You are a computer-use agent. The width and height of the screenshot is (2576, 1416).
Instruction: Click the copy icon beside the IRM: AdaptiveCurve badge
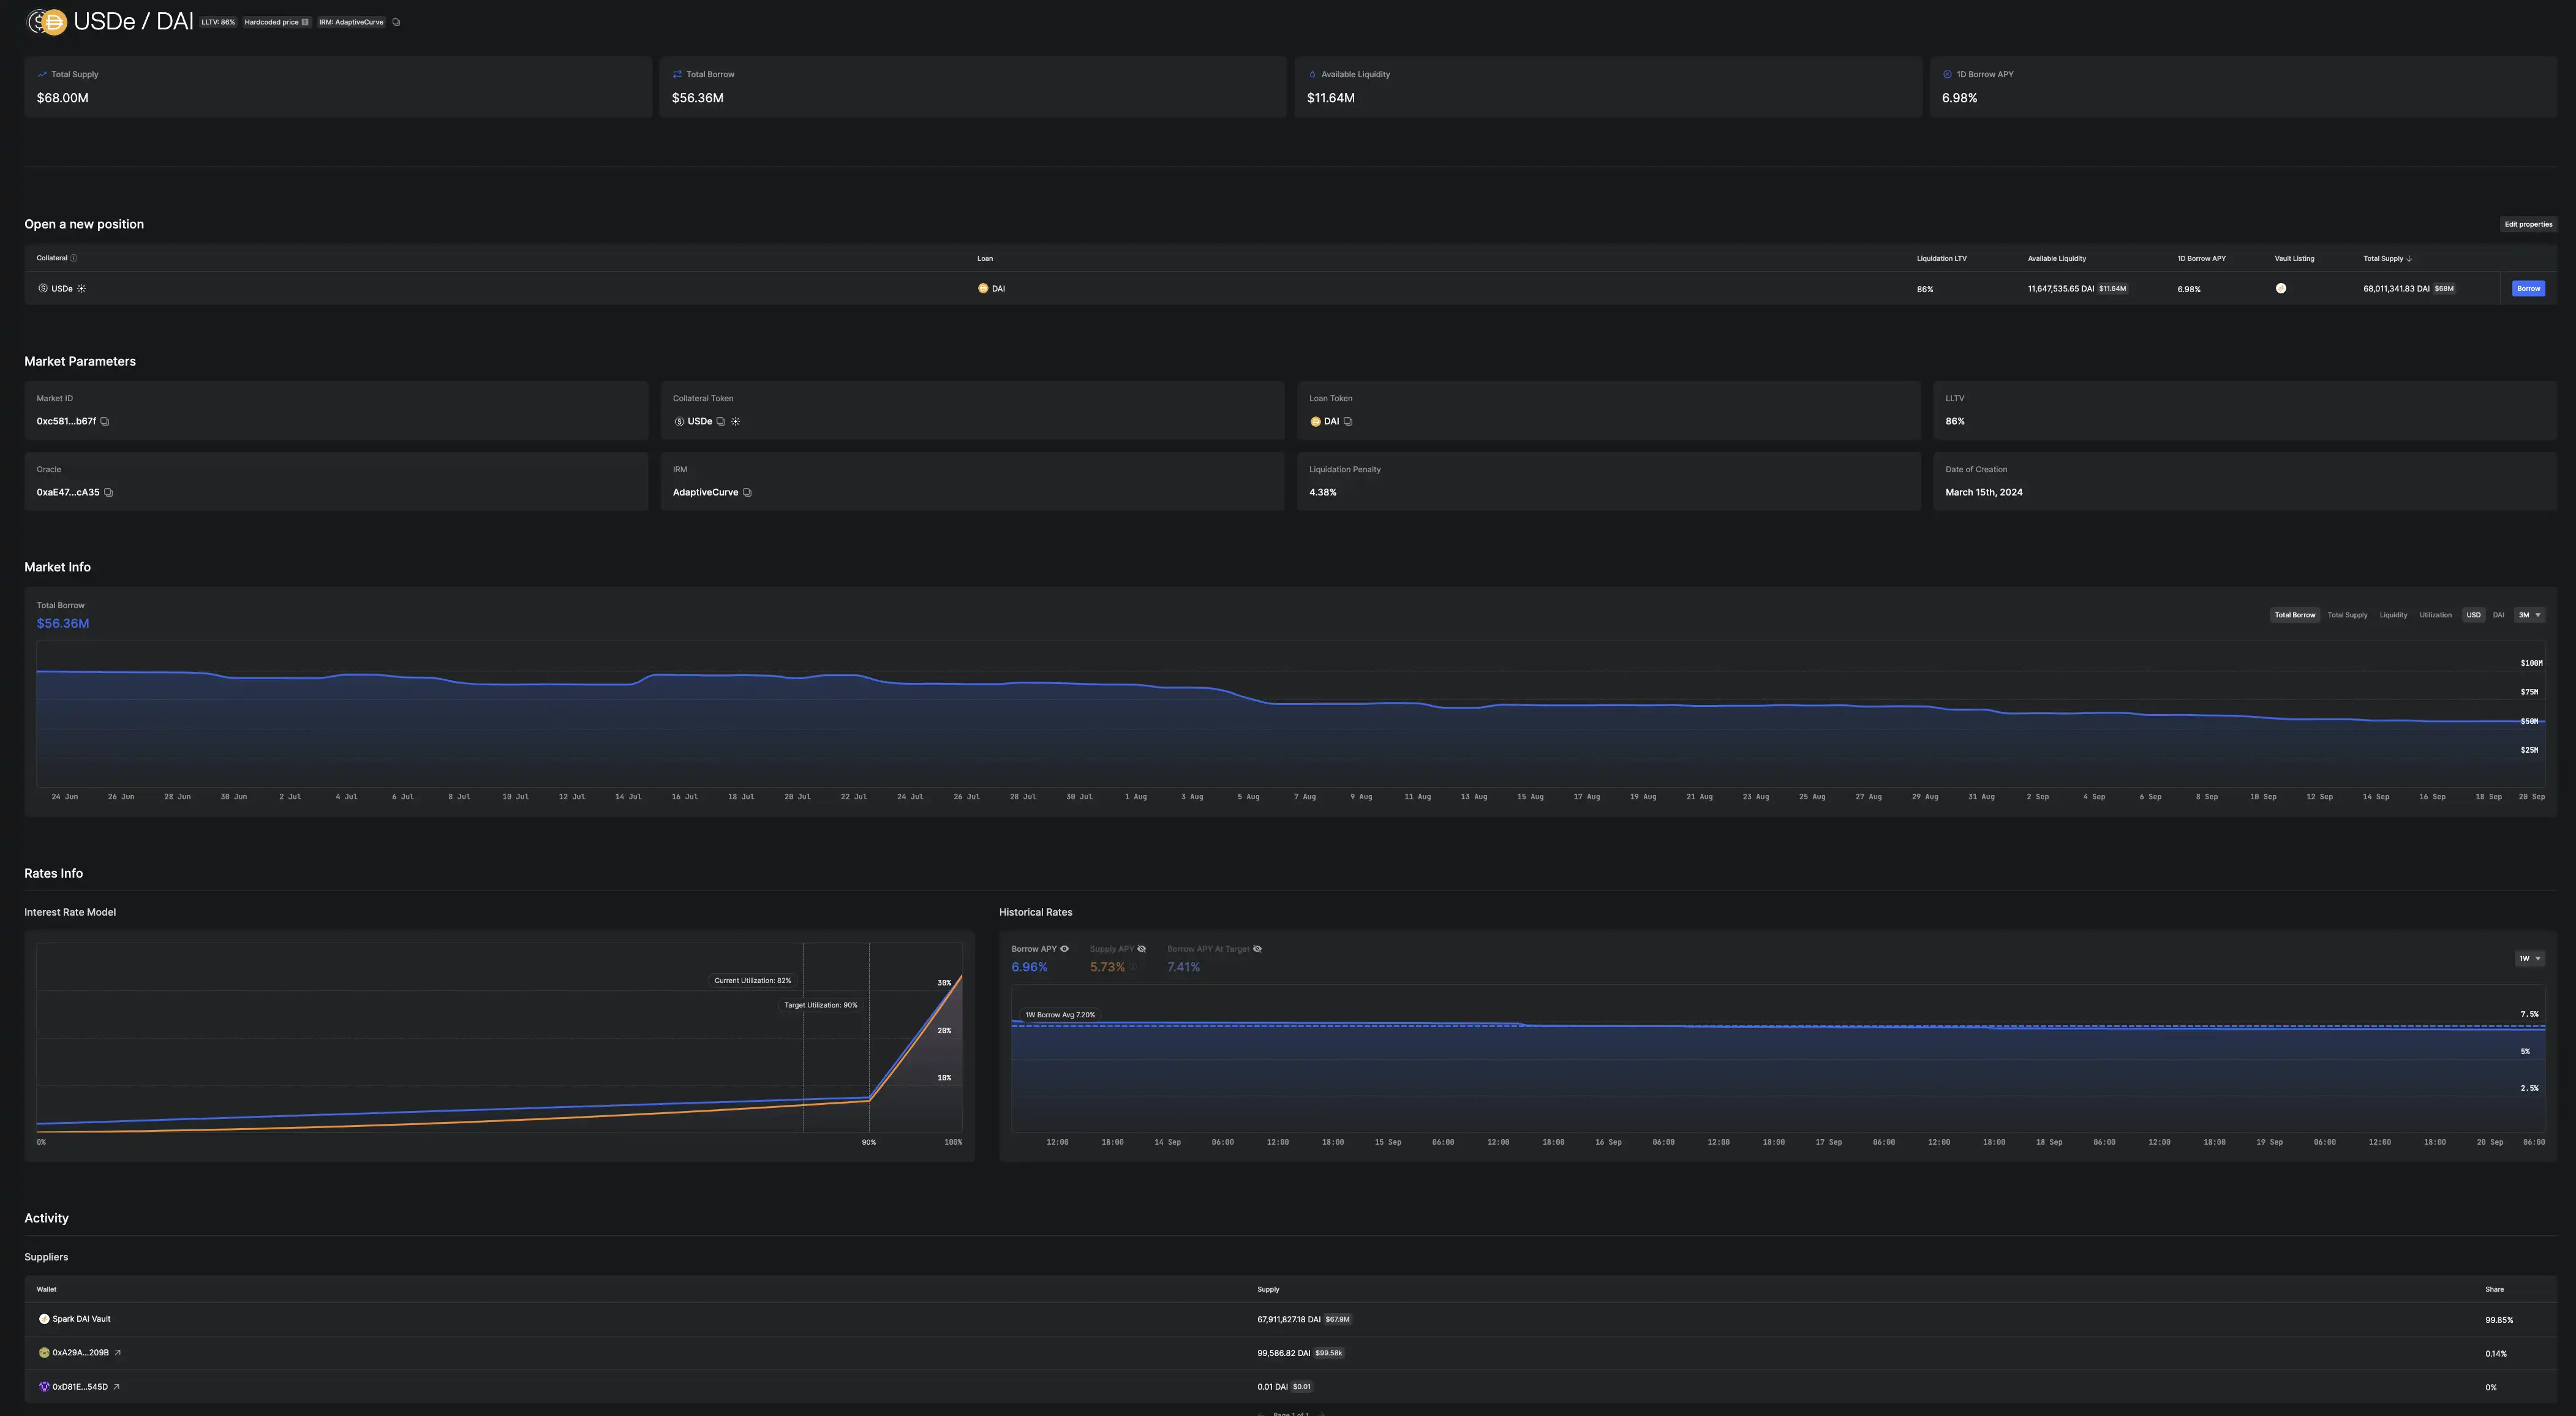pyautogui.click(x=396, y=22)
